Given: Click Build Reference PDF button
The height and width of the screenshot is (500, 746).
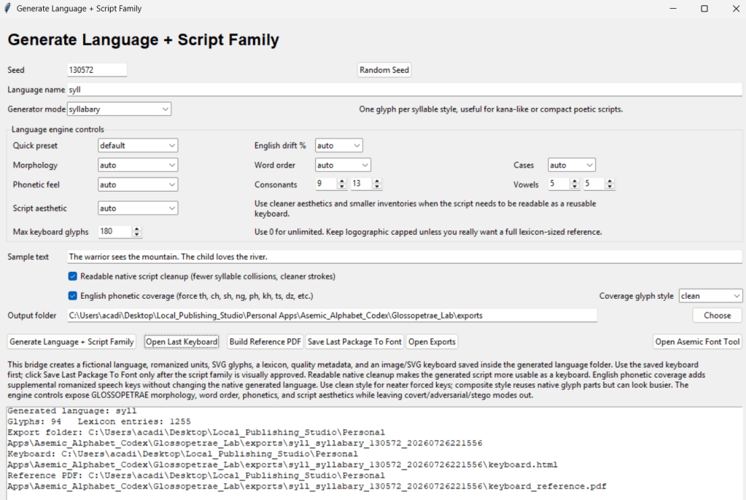Looking at the screenshot, I should pos(265,342).
